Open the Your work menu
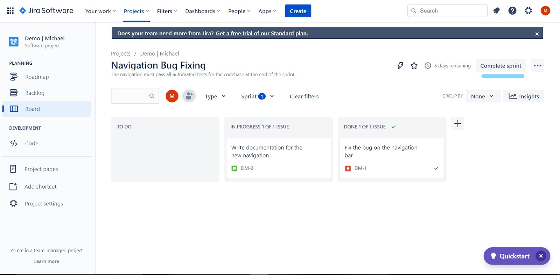Viewport: 560px width, 275px height. pyautogui.click(x=100, y=11)
